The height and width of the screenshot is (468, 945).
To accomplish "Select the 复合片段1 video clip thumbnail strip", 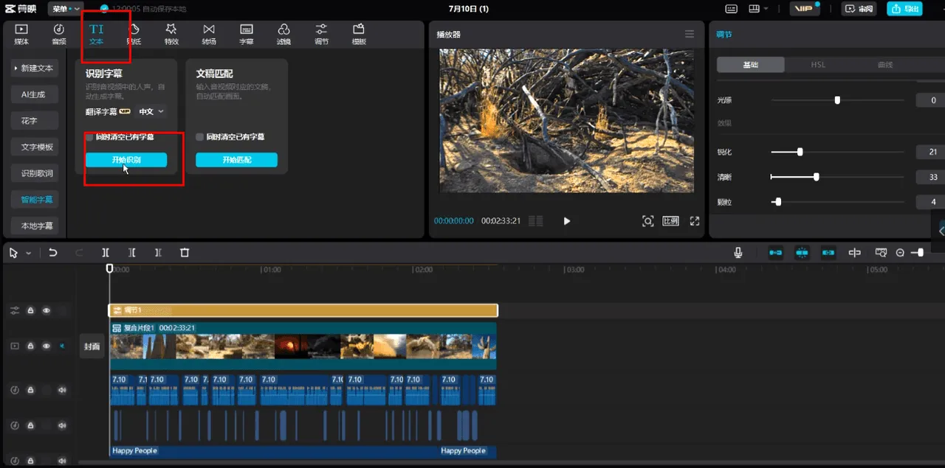I will click(303, 346).
